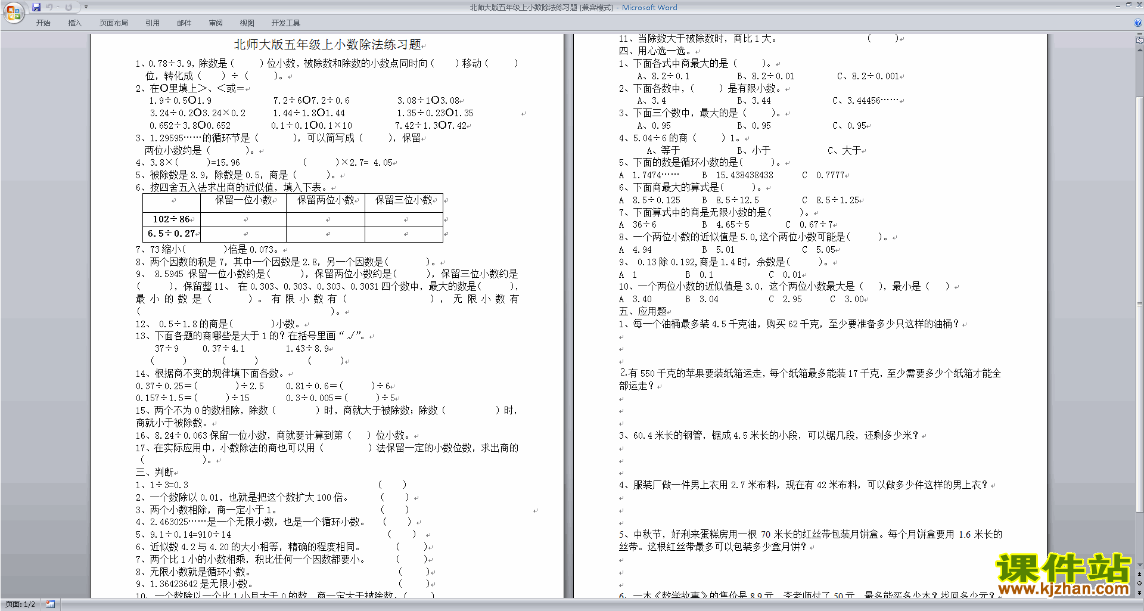
Task: Click the Redo/Repeat icon
Action: (x=69, y=7)
